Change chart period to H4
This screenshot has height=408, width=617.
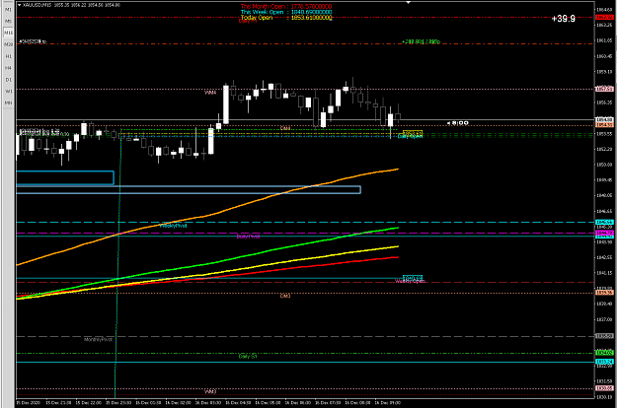8,68
